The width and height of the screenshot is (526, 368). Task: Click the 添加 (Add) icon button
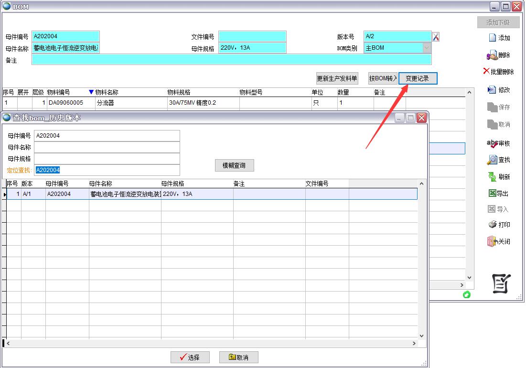click(493, 38)
